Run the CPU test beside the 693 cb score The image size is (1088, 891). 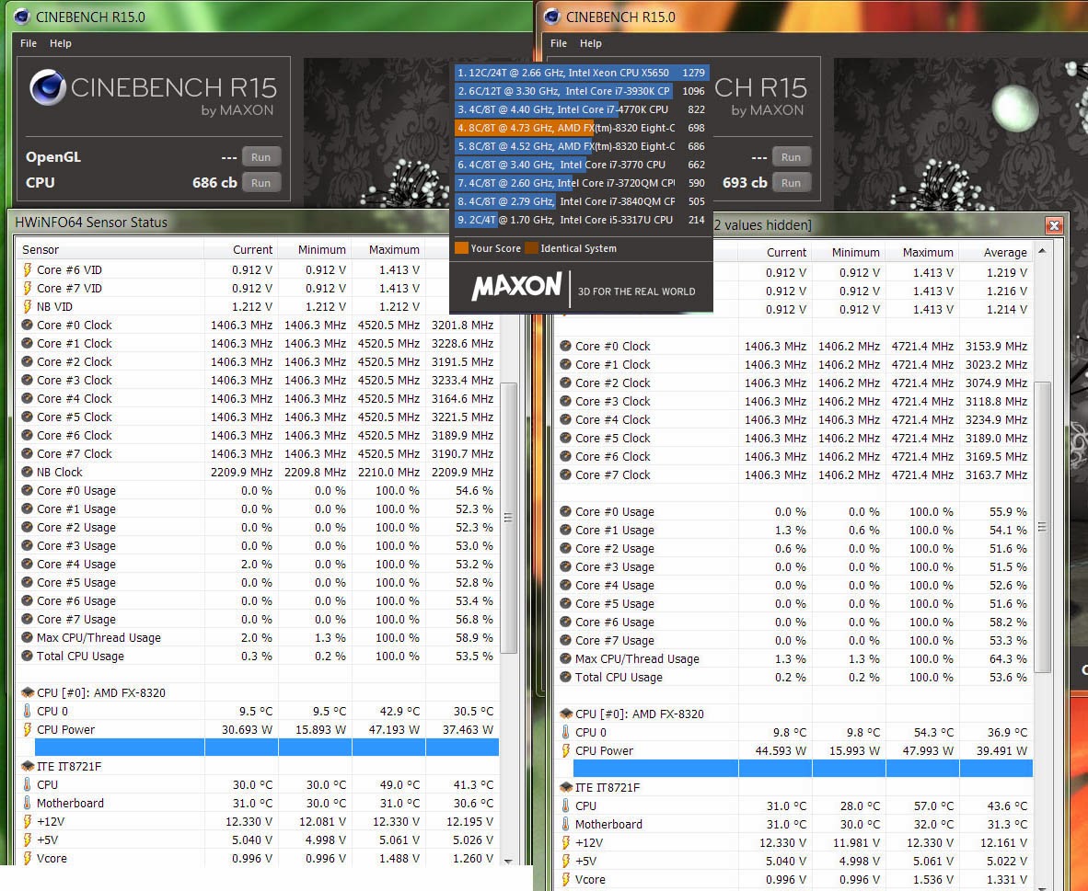pos(791,182)
